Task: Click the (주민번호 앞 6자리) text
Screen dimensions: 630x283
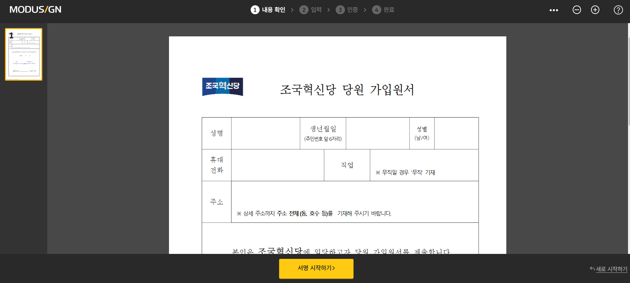Action: pyautogui.click(x=323, y=139)
